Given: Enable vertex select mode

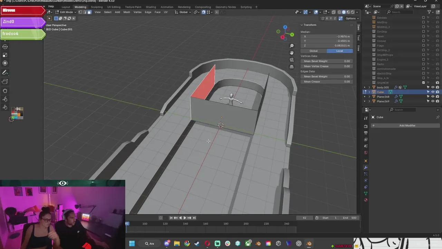Looking at the screenshot, I should 80,12.
